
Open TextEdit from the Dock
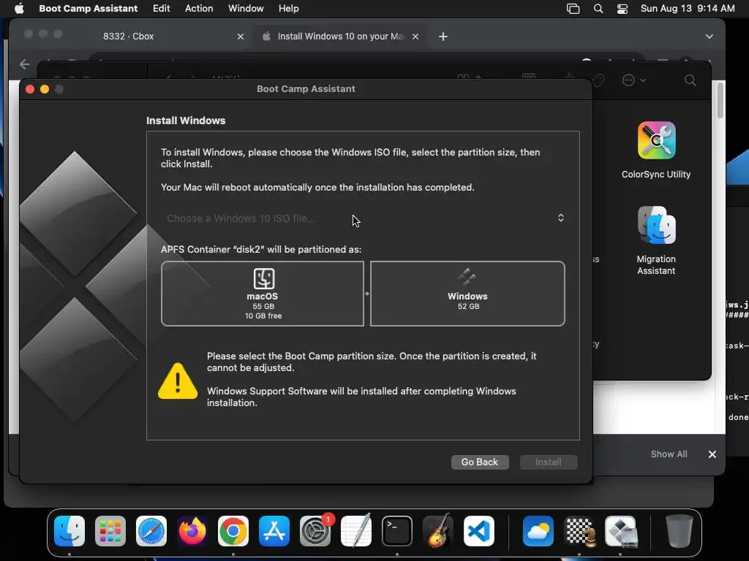356,531
